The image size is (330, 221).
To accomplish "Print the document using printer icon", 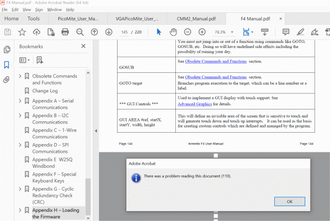I will tap(65, 32).
